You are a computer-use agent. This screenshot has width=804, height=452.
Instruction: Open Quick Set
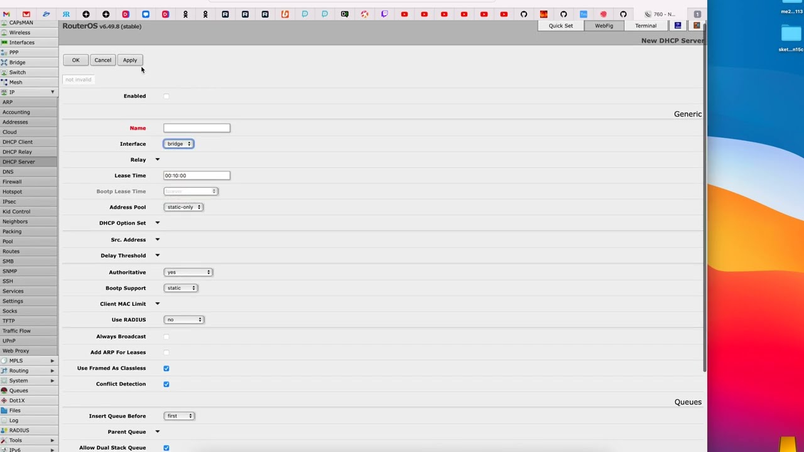(x=560, y=26)
